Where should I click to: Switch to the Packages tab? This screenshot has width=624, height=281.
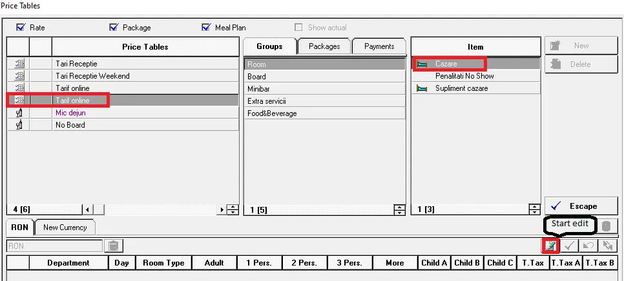click(x=324, y=46)
